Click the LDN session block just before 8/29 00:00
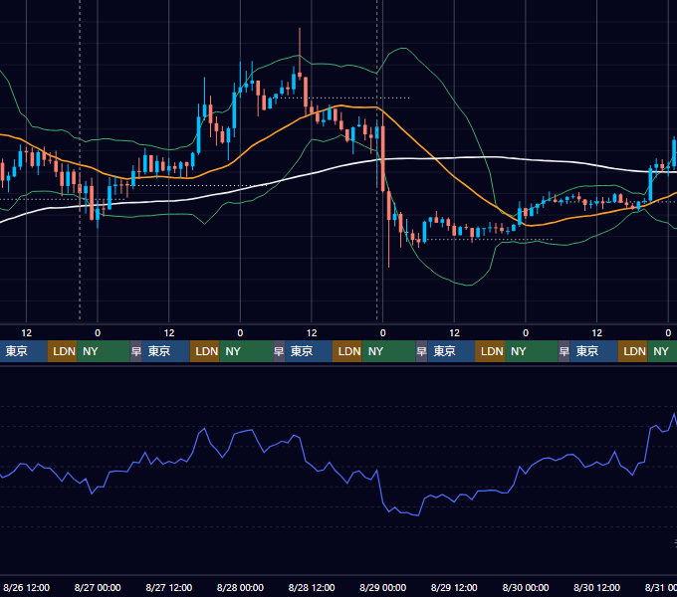 click(x=347, y=351)
